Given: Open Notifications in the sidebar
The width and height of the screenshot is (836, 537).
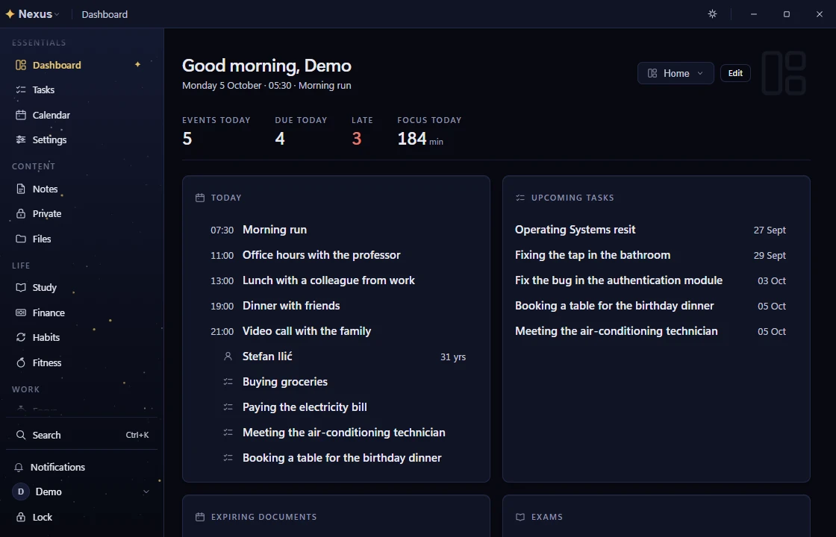Looking at the screenshot, I should (x=81, y=467).
